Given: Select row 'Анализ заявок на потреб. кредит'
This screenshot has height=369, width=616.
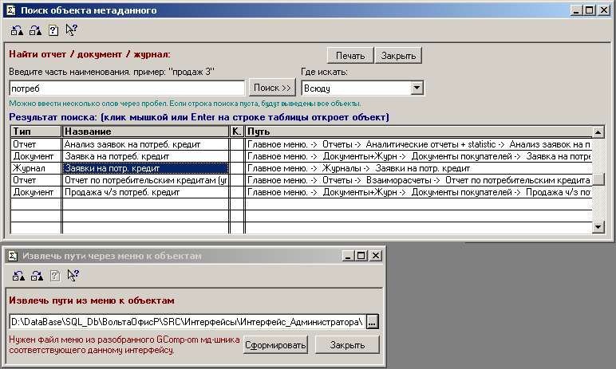Looking at the screenshot, I should (145, 145).
